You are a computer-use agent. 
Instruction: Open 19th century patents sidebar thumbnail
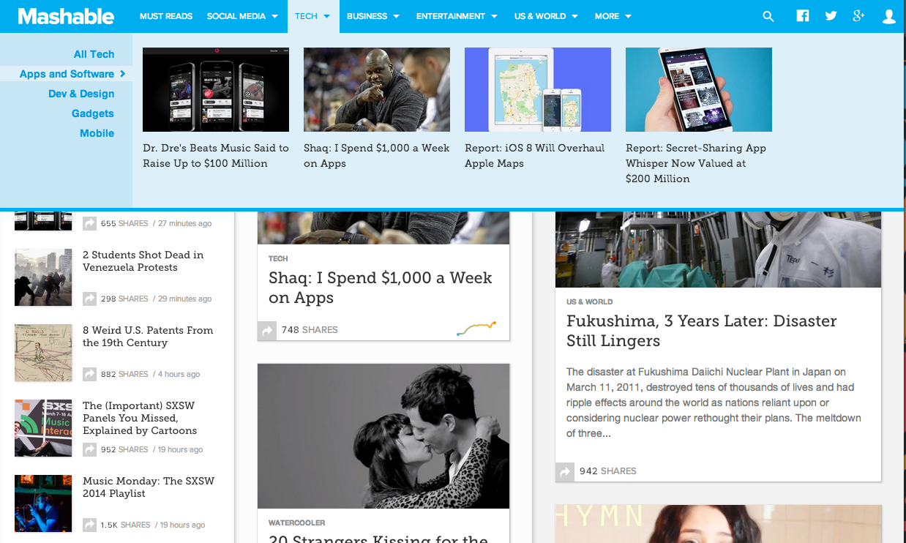point(43,353)
